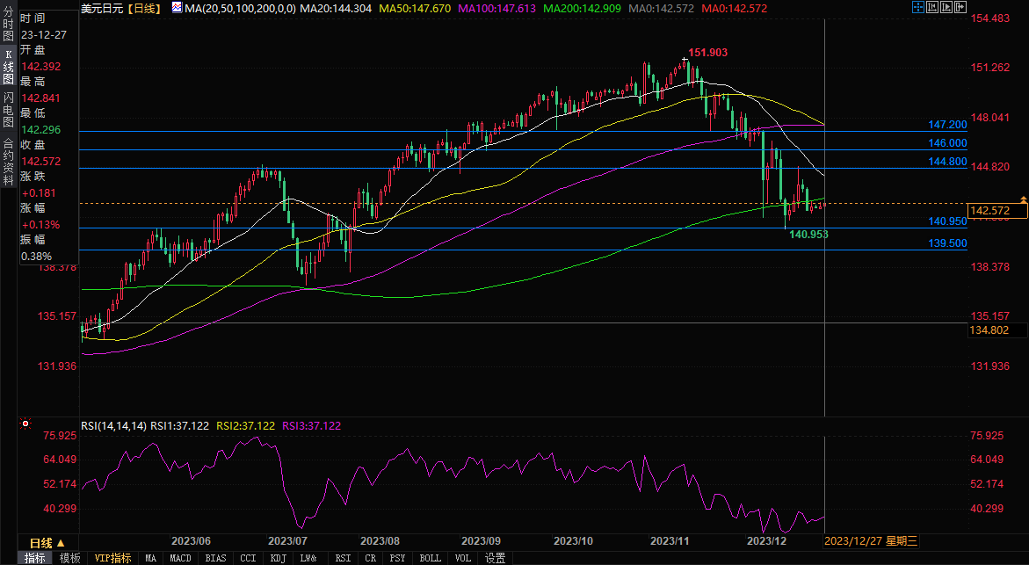Image resolution: width=1029 pixels, height=565 pixels.
Task: Click the 139.500 horizontal line label
Action: (x=947, y=243)
